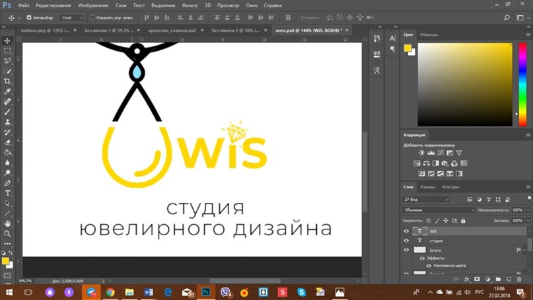Add a Brightness/Contrast adjustment
This screenshot has height=300, width=533.
pos(421,153)
